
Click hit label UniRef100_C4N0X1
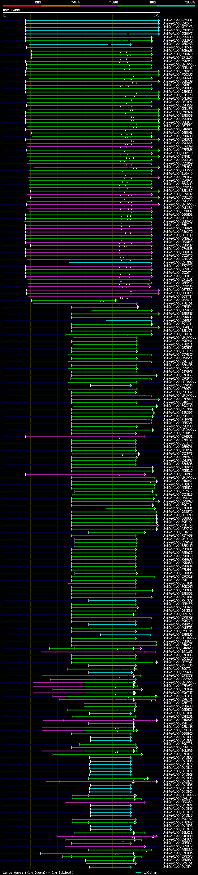tap(178, 129)
